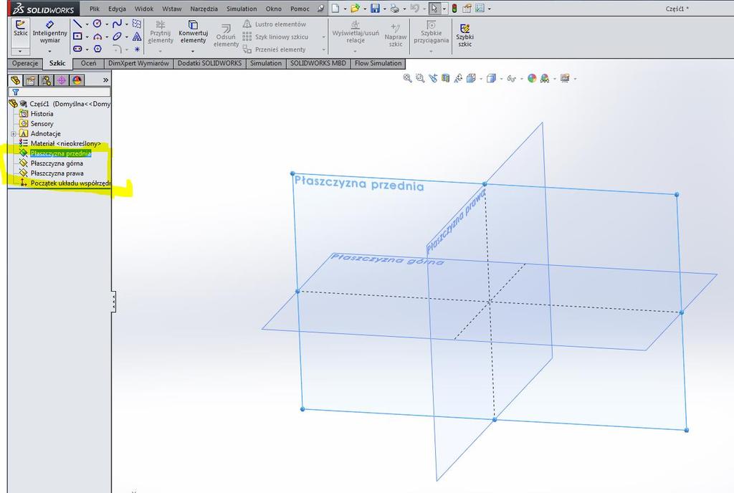Open Line tool dropdown arrow
Viewport: 734px width, 493px height.
pos(87,24)
